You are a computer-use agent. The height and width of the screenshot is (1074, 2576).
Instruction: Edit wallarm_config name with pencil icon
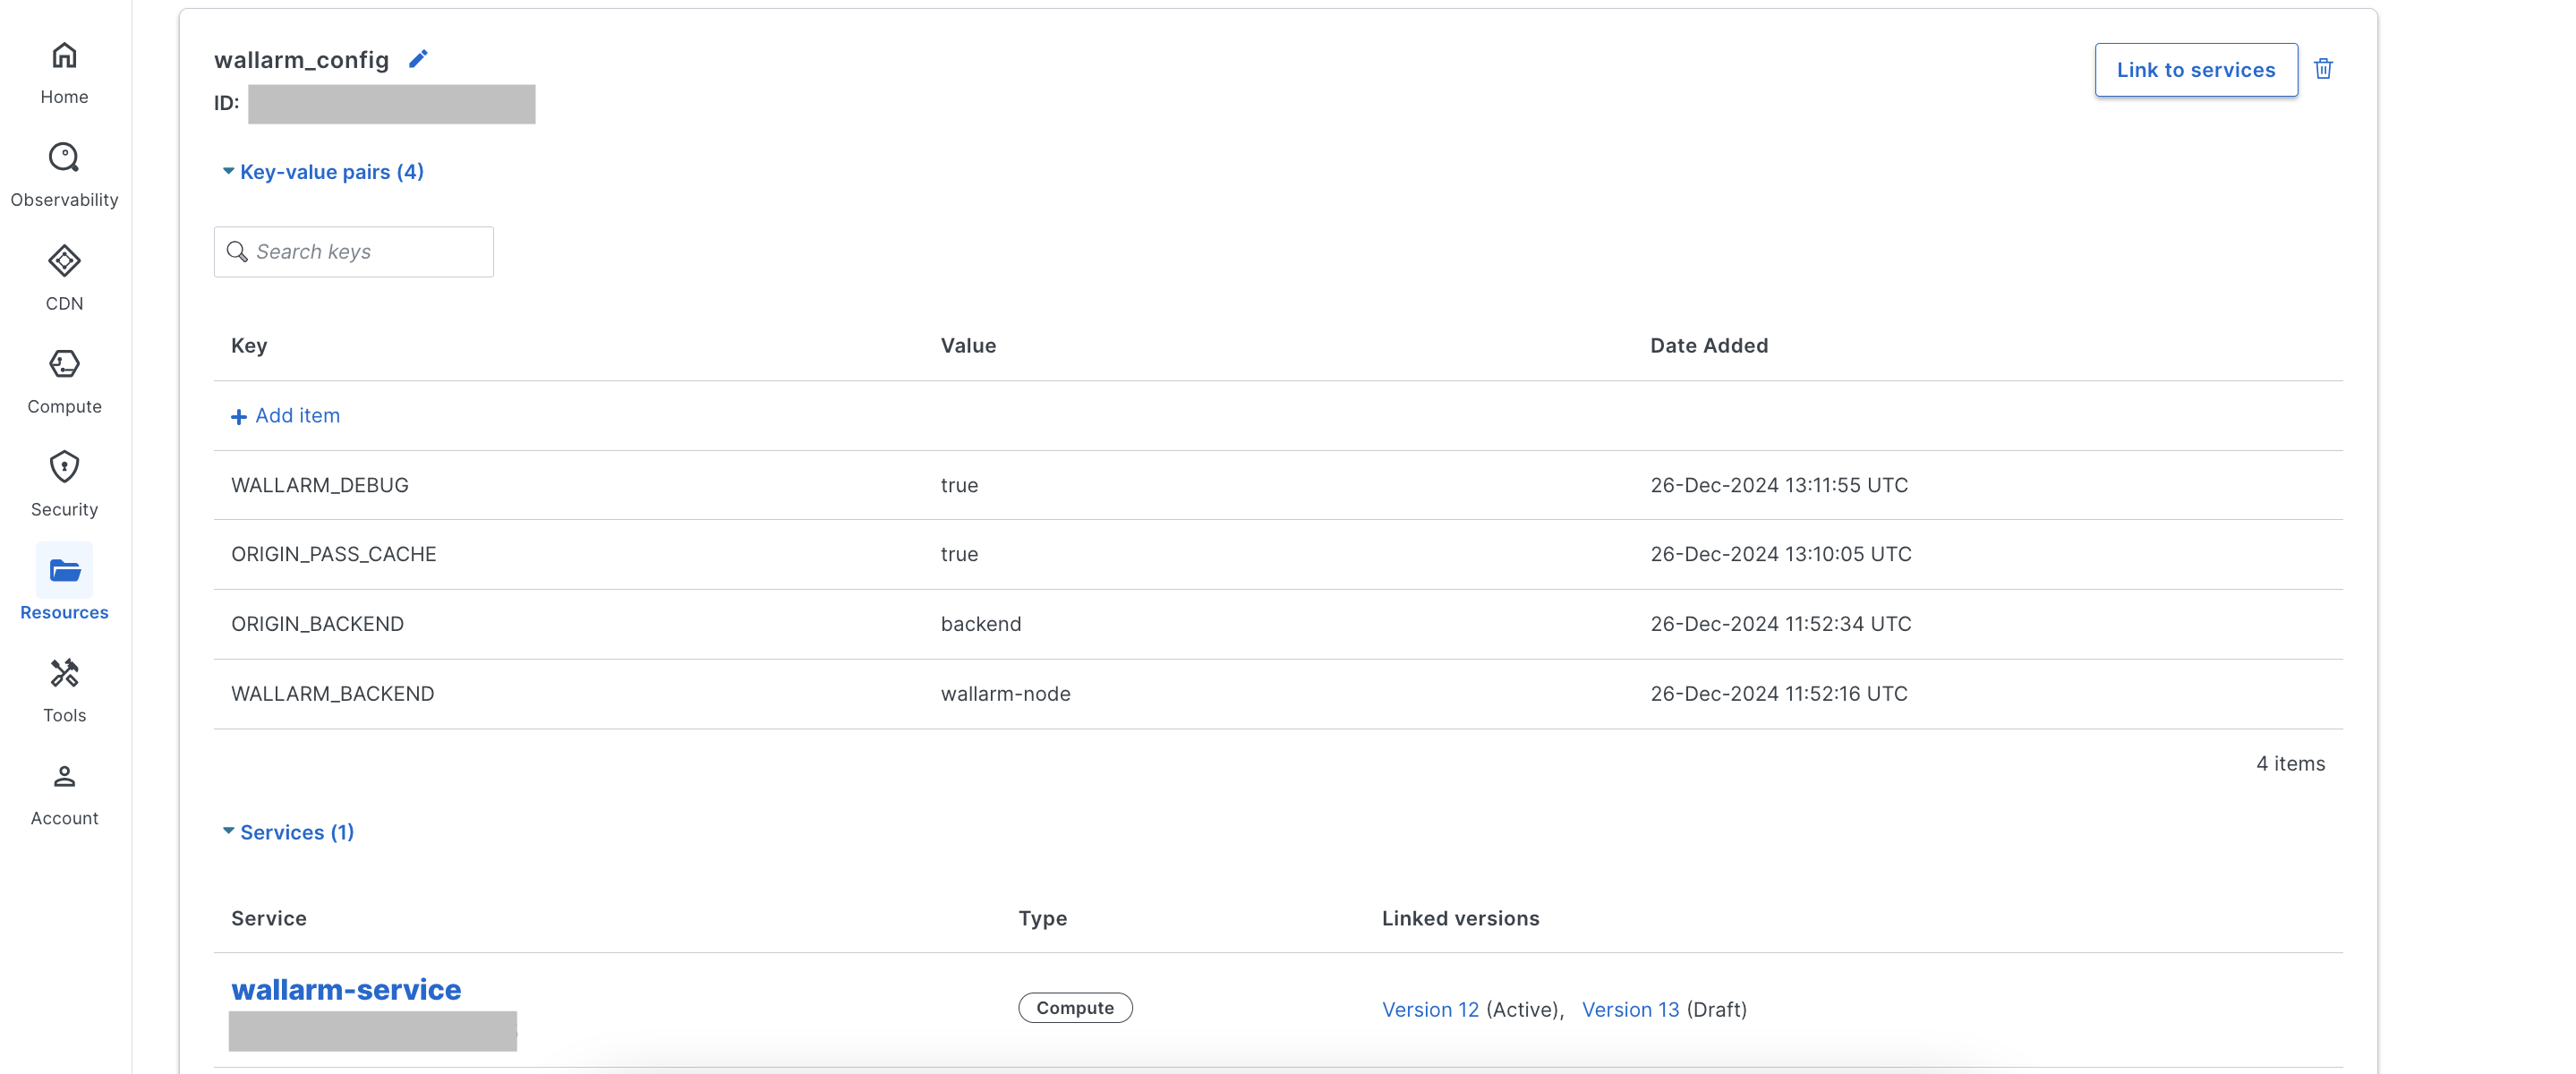point(418,59)
